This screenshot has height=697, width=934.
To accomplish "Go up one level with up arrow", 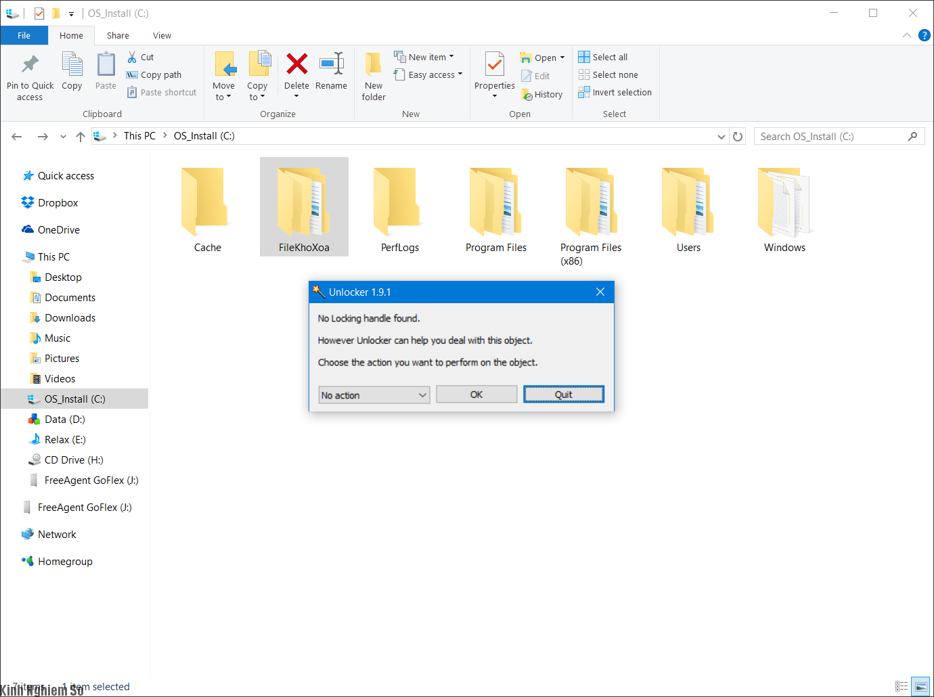I will 81,137.
